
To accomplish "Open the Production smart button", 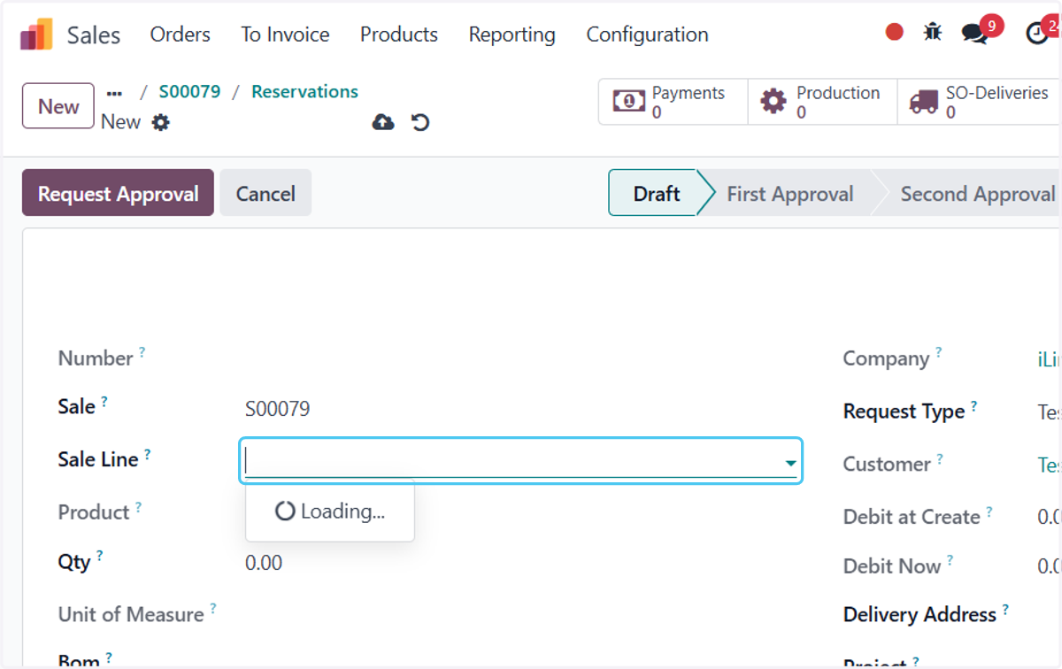I will click(822, 102).
